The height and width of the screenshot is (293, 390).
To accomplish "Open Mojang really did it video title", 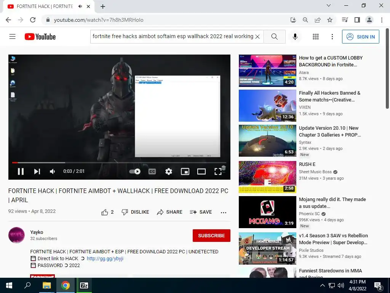I will (x=332, y=203).
